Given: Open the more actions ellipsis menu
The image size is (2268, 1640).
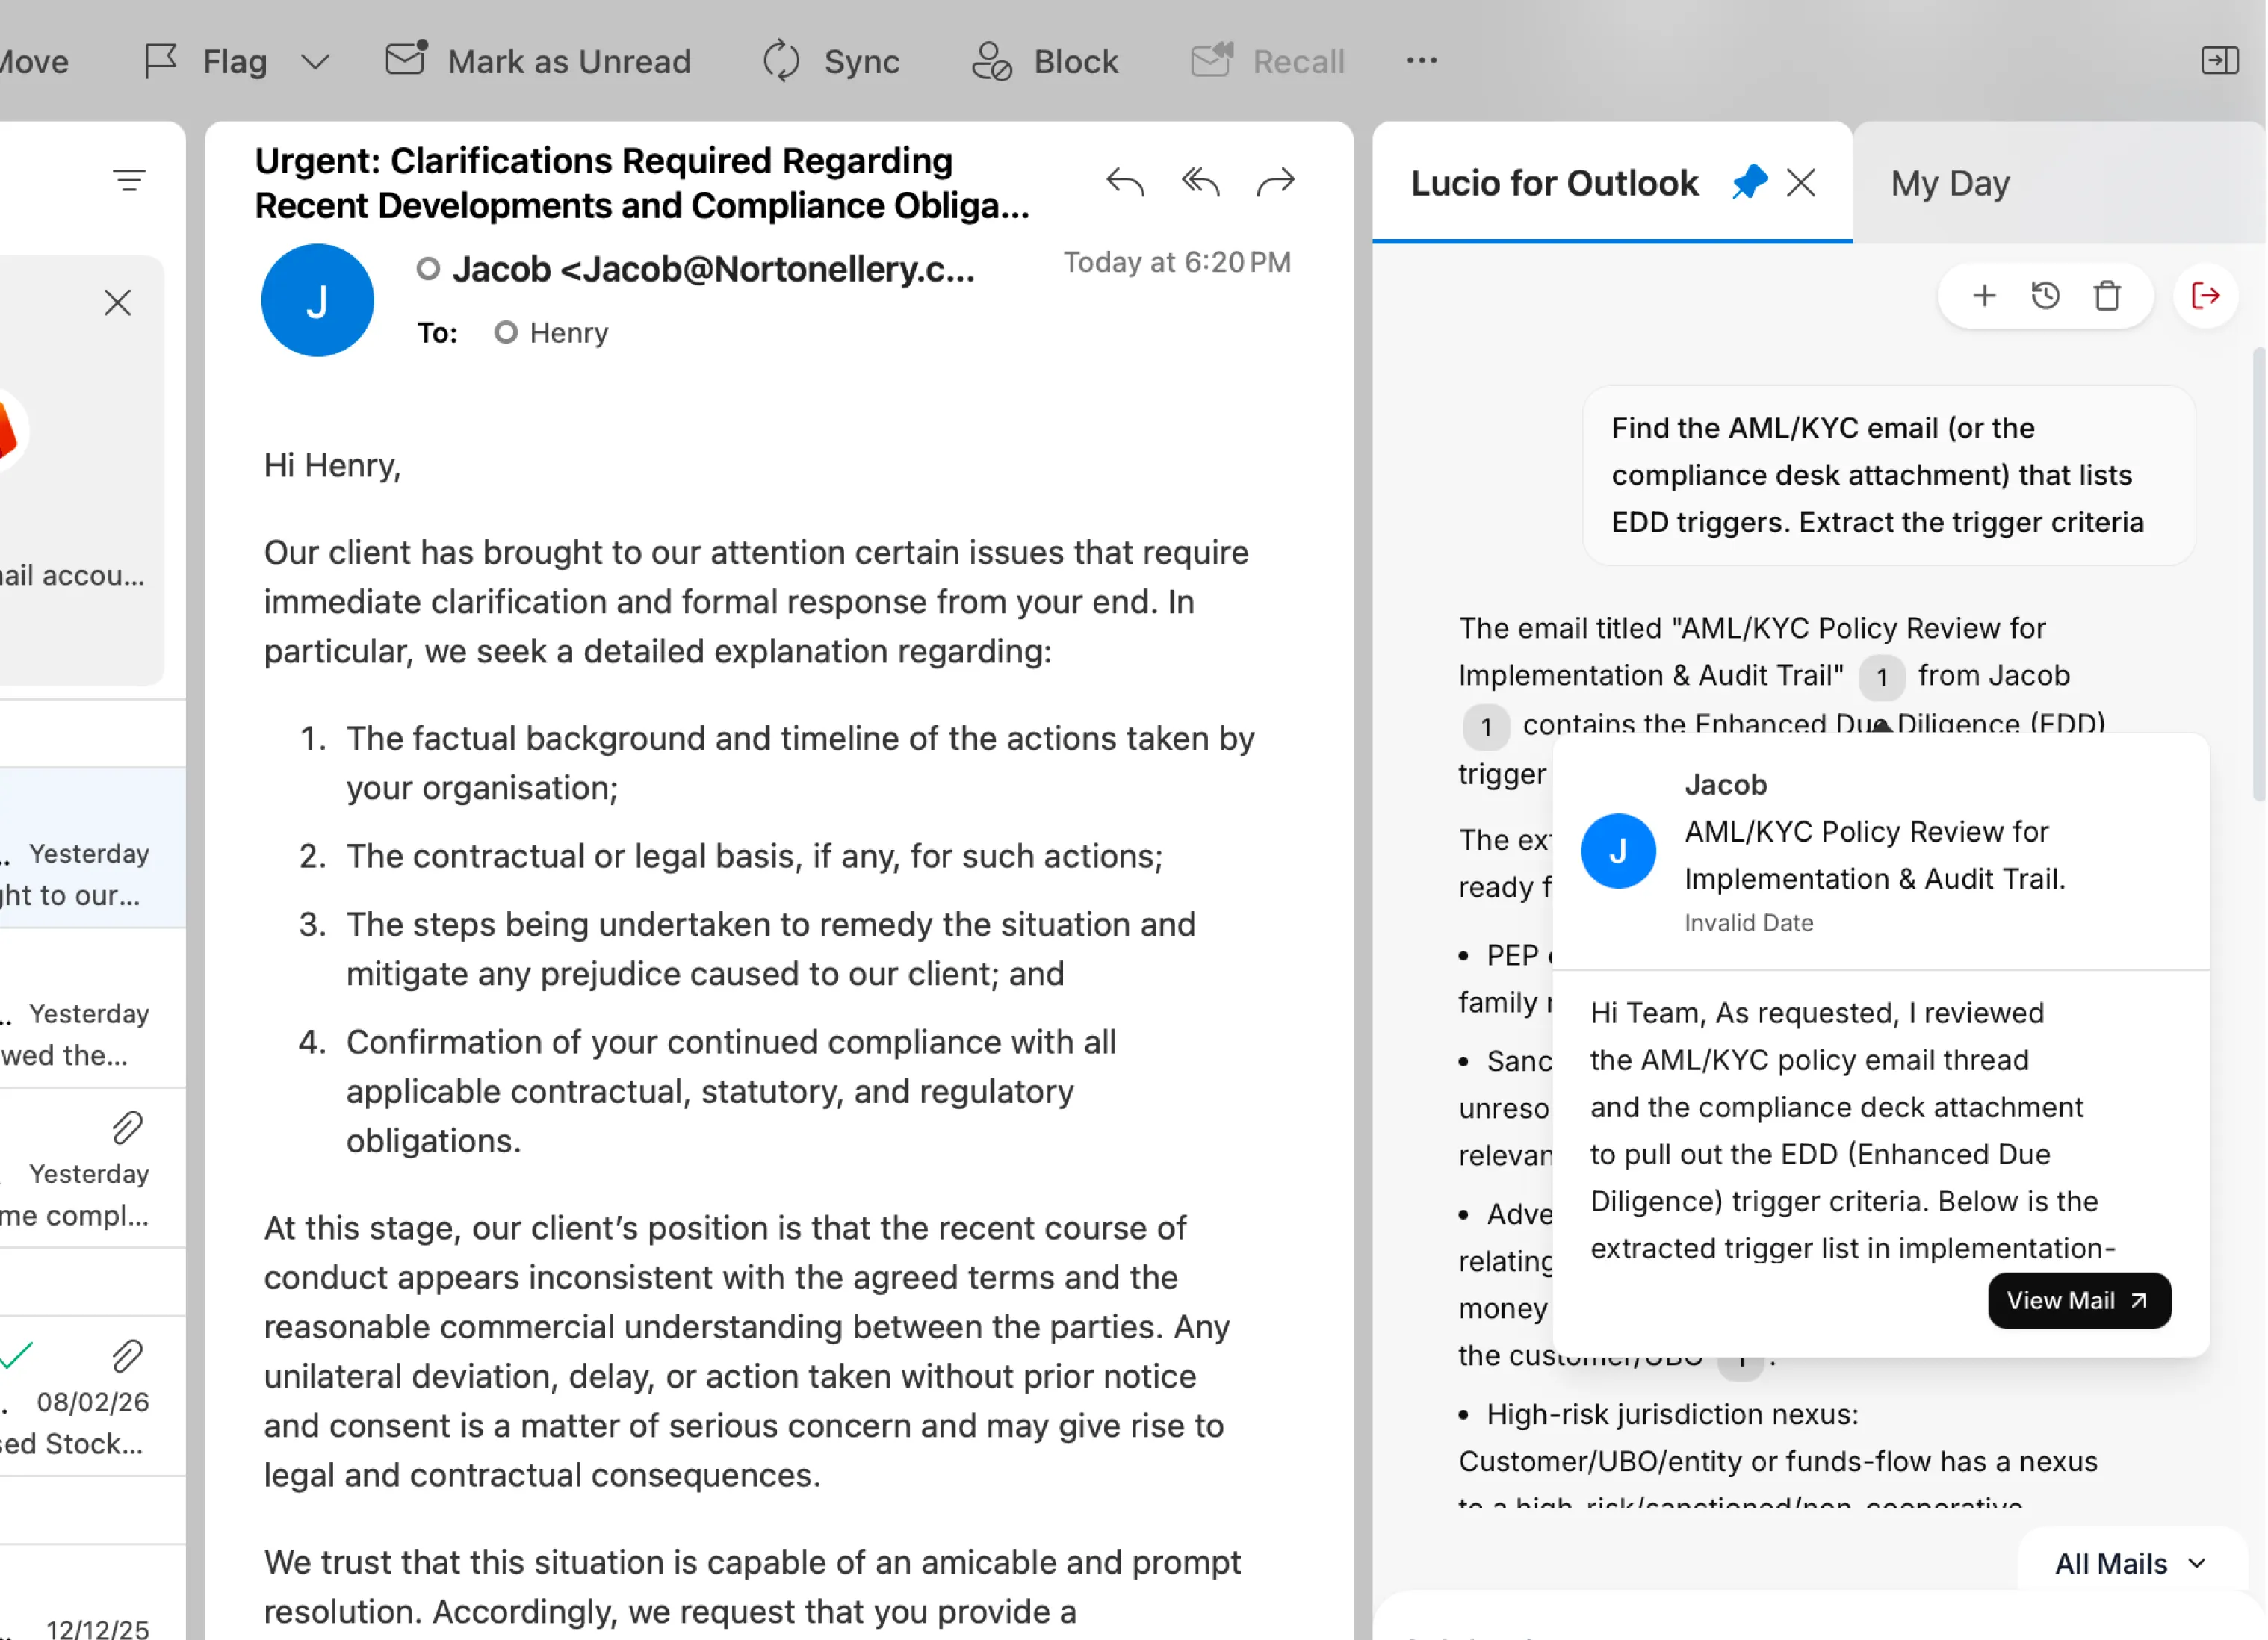Looking at the screenshot, I should (1421, 61).
